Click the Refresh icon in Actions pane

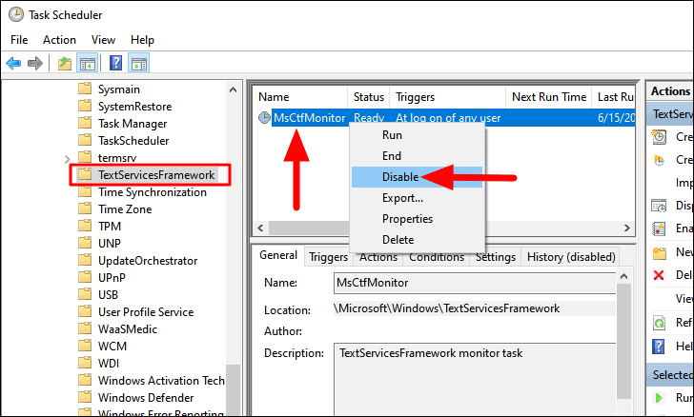click(x=659, y=324)
